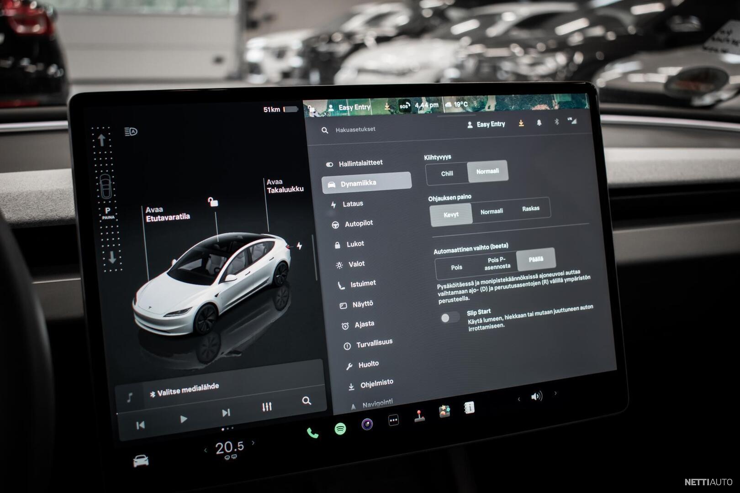Raise temperature with right chevron
Screen dimensions: 740x493
point(253,443)
